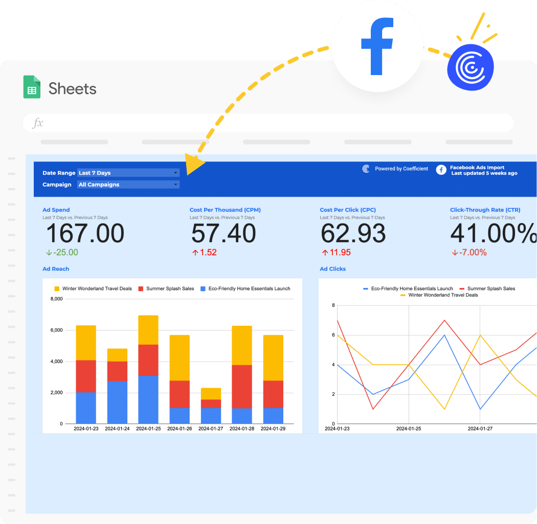Click the 2024-01-25 label on line chart
The image size is (537, 524).
pos(409,428)
